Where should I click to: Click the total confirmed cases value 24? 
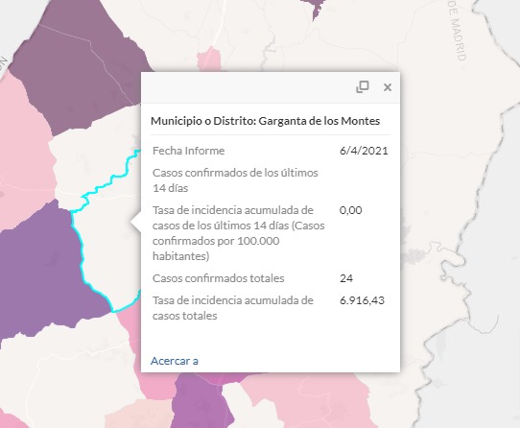346,278
